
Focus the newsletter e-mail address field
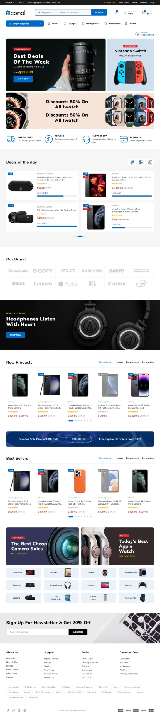pyautogui.click(x=37, y=632)
